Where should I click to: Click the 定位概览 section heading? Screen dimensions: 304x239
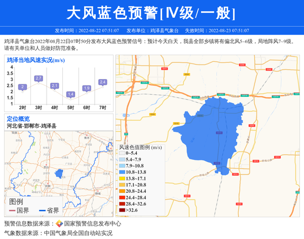click(18, 119)
